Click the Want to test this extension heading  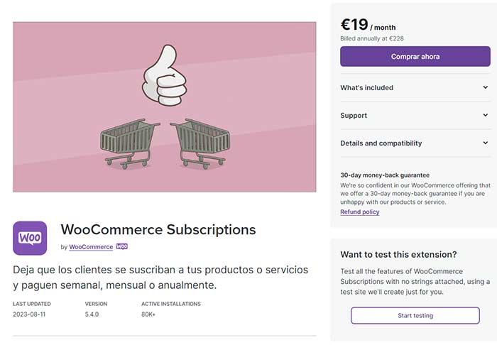pyautogui.click(x=398, y=254)
